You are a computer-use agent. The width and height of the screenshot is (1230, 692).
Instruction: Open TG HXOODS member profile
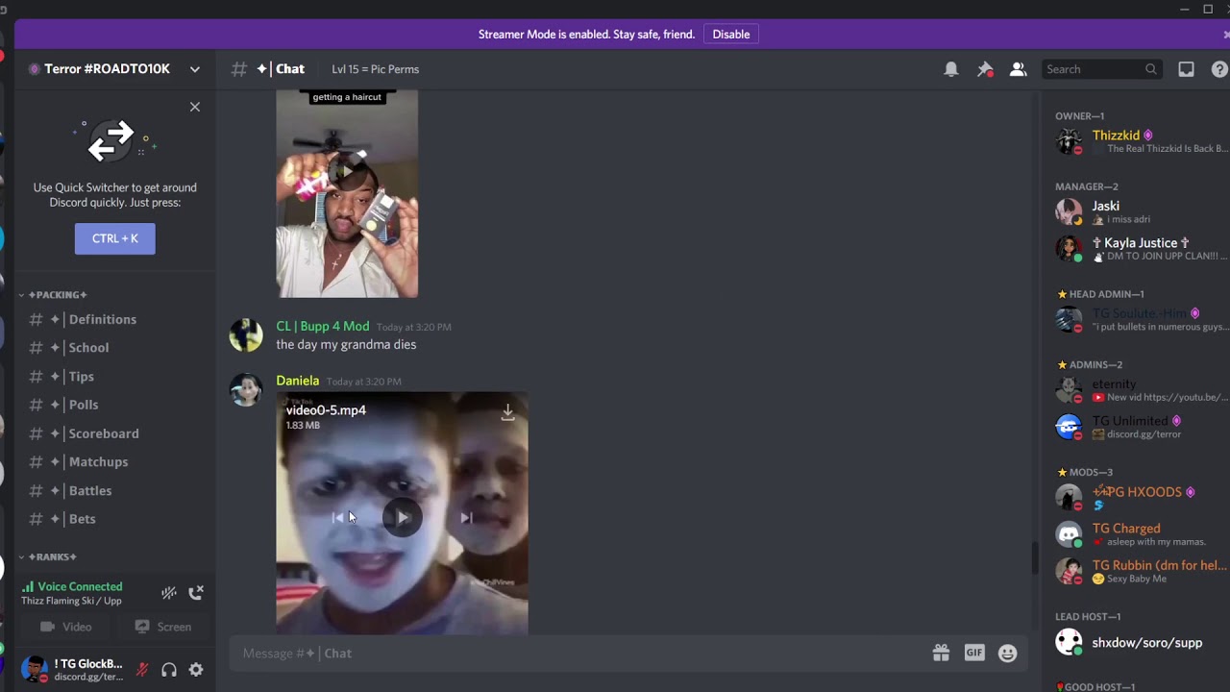coord(1140,498)
